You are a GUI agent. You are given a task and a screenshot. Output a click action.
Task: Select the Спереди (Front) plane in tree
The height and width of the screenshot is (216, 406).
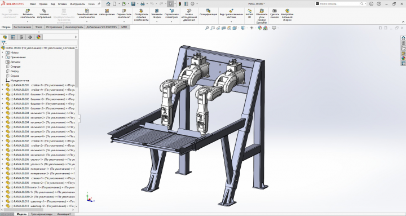(x=16, y=67)
